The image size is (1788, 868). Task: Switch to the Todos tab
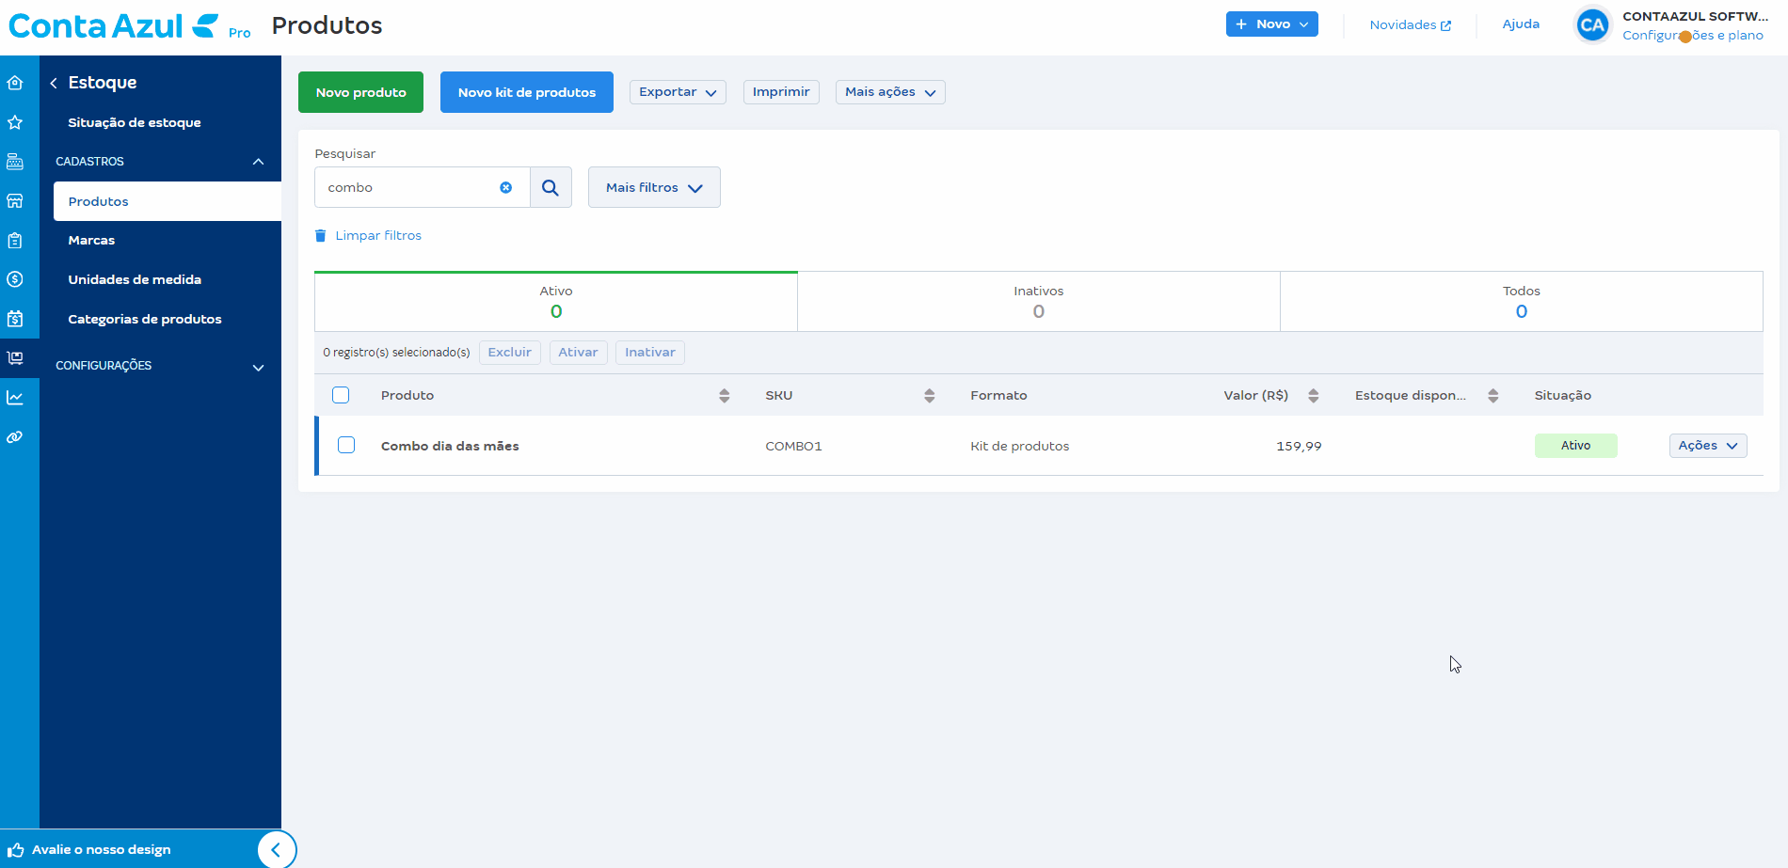point(1522,302)
